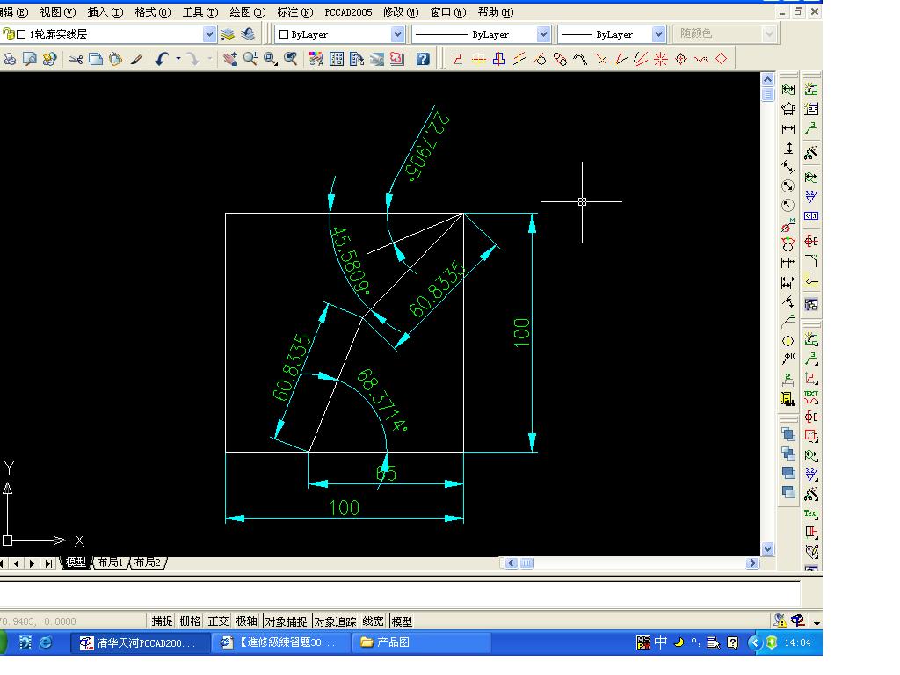Click the Internet Explorer quick launch icon
Screen dimensions: 900x675
pyautogui.click(x=45, y=642)
